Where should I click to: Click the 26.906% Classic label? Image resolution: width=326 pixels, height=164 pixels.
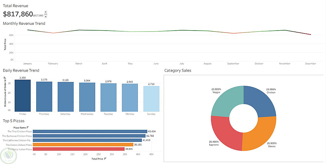coord(272,145)
